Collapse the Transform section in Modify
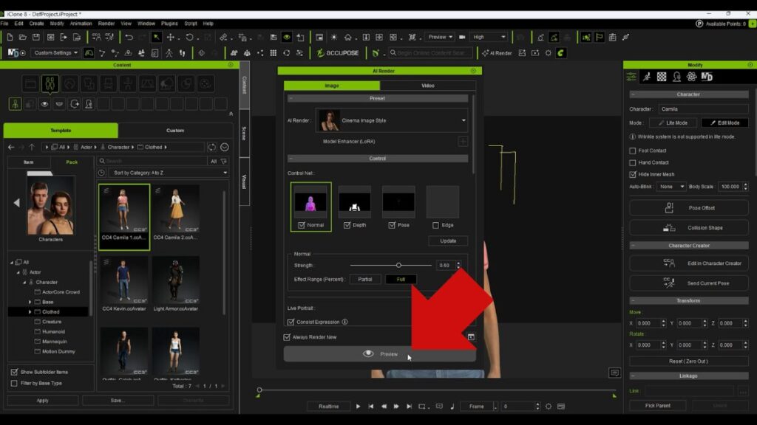Screen dimensions: 757x425 click(633, 301)
